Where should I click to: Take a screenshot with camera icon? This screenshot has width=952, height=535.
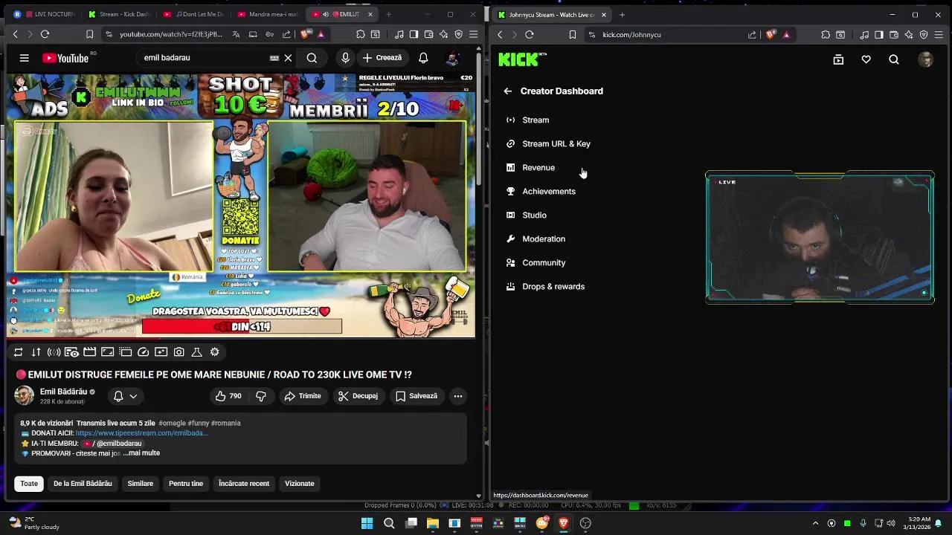coord(179,352)
